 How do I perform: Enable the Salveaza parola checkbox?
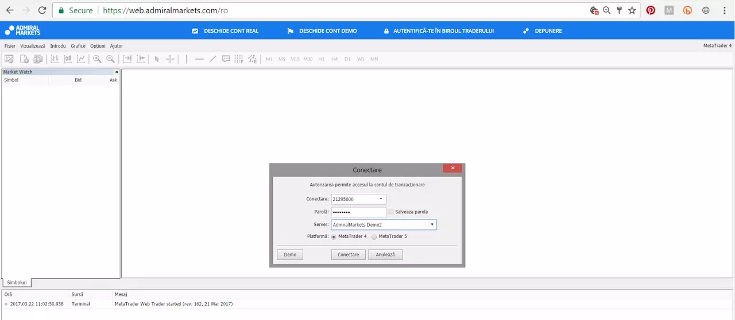coord(391,212)
